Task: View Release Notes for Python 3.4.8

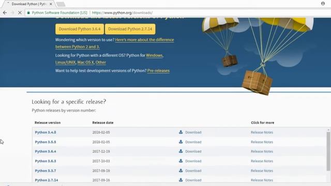Action: click(262, 132)
